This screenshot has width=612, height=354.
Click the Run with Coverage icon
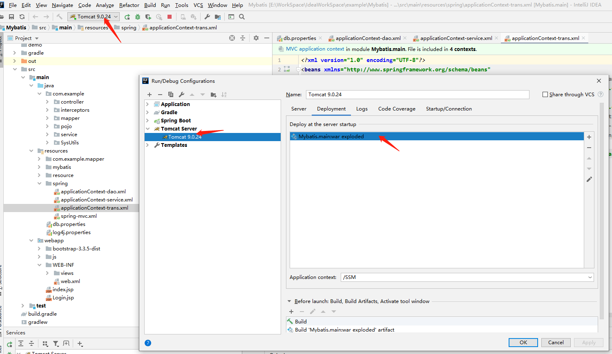(148, 17)
